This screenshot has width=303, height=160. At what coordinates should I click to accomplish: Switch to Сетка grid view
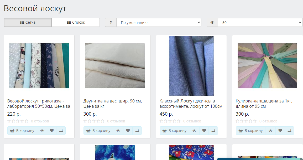tap(28, 22)
